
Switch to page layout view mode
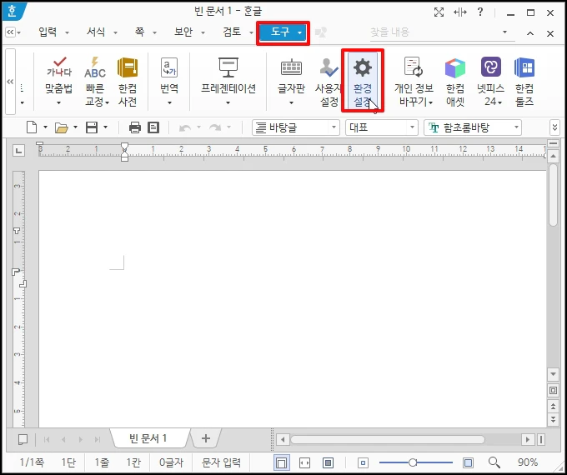[x=282, y=462]
